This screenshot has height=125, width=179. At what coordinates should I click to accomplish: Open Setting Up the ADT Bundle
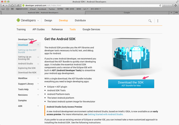pos(27,51)
